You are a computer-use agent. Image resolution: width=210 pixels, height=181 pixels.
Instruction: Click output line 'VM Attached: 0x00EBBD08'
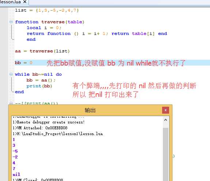click(x=40, y=128)
